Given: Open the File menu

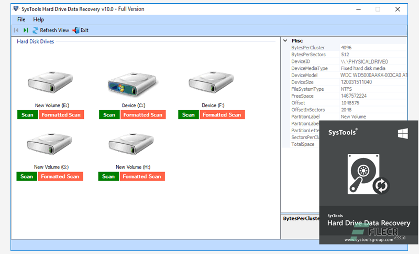Looking at the screenshot, I should [21, 19].
